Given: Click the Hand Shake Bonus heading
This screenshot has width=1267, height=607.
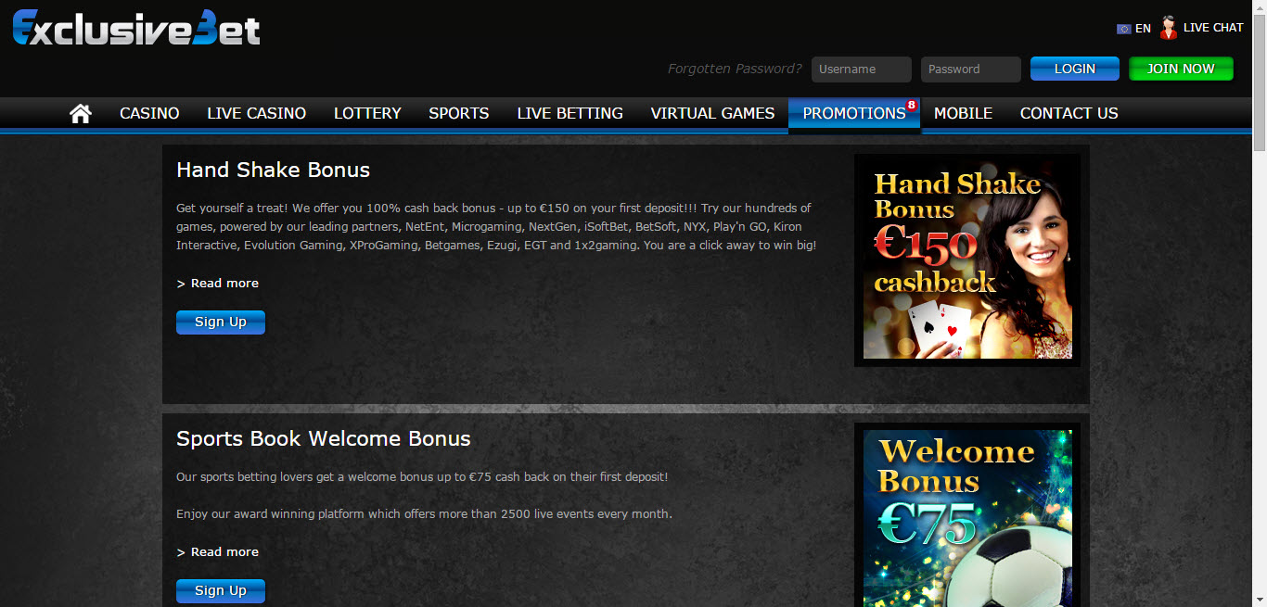Looking at the screenshot, I should coord(273,170).
